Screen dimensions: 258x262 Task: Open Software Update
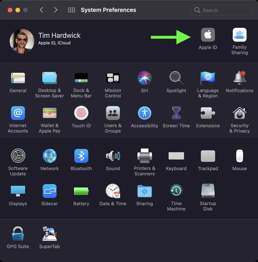(x=18, y=156)
